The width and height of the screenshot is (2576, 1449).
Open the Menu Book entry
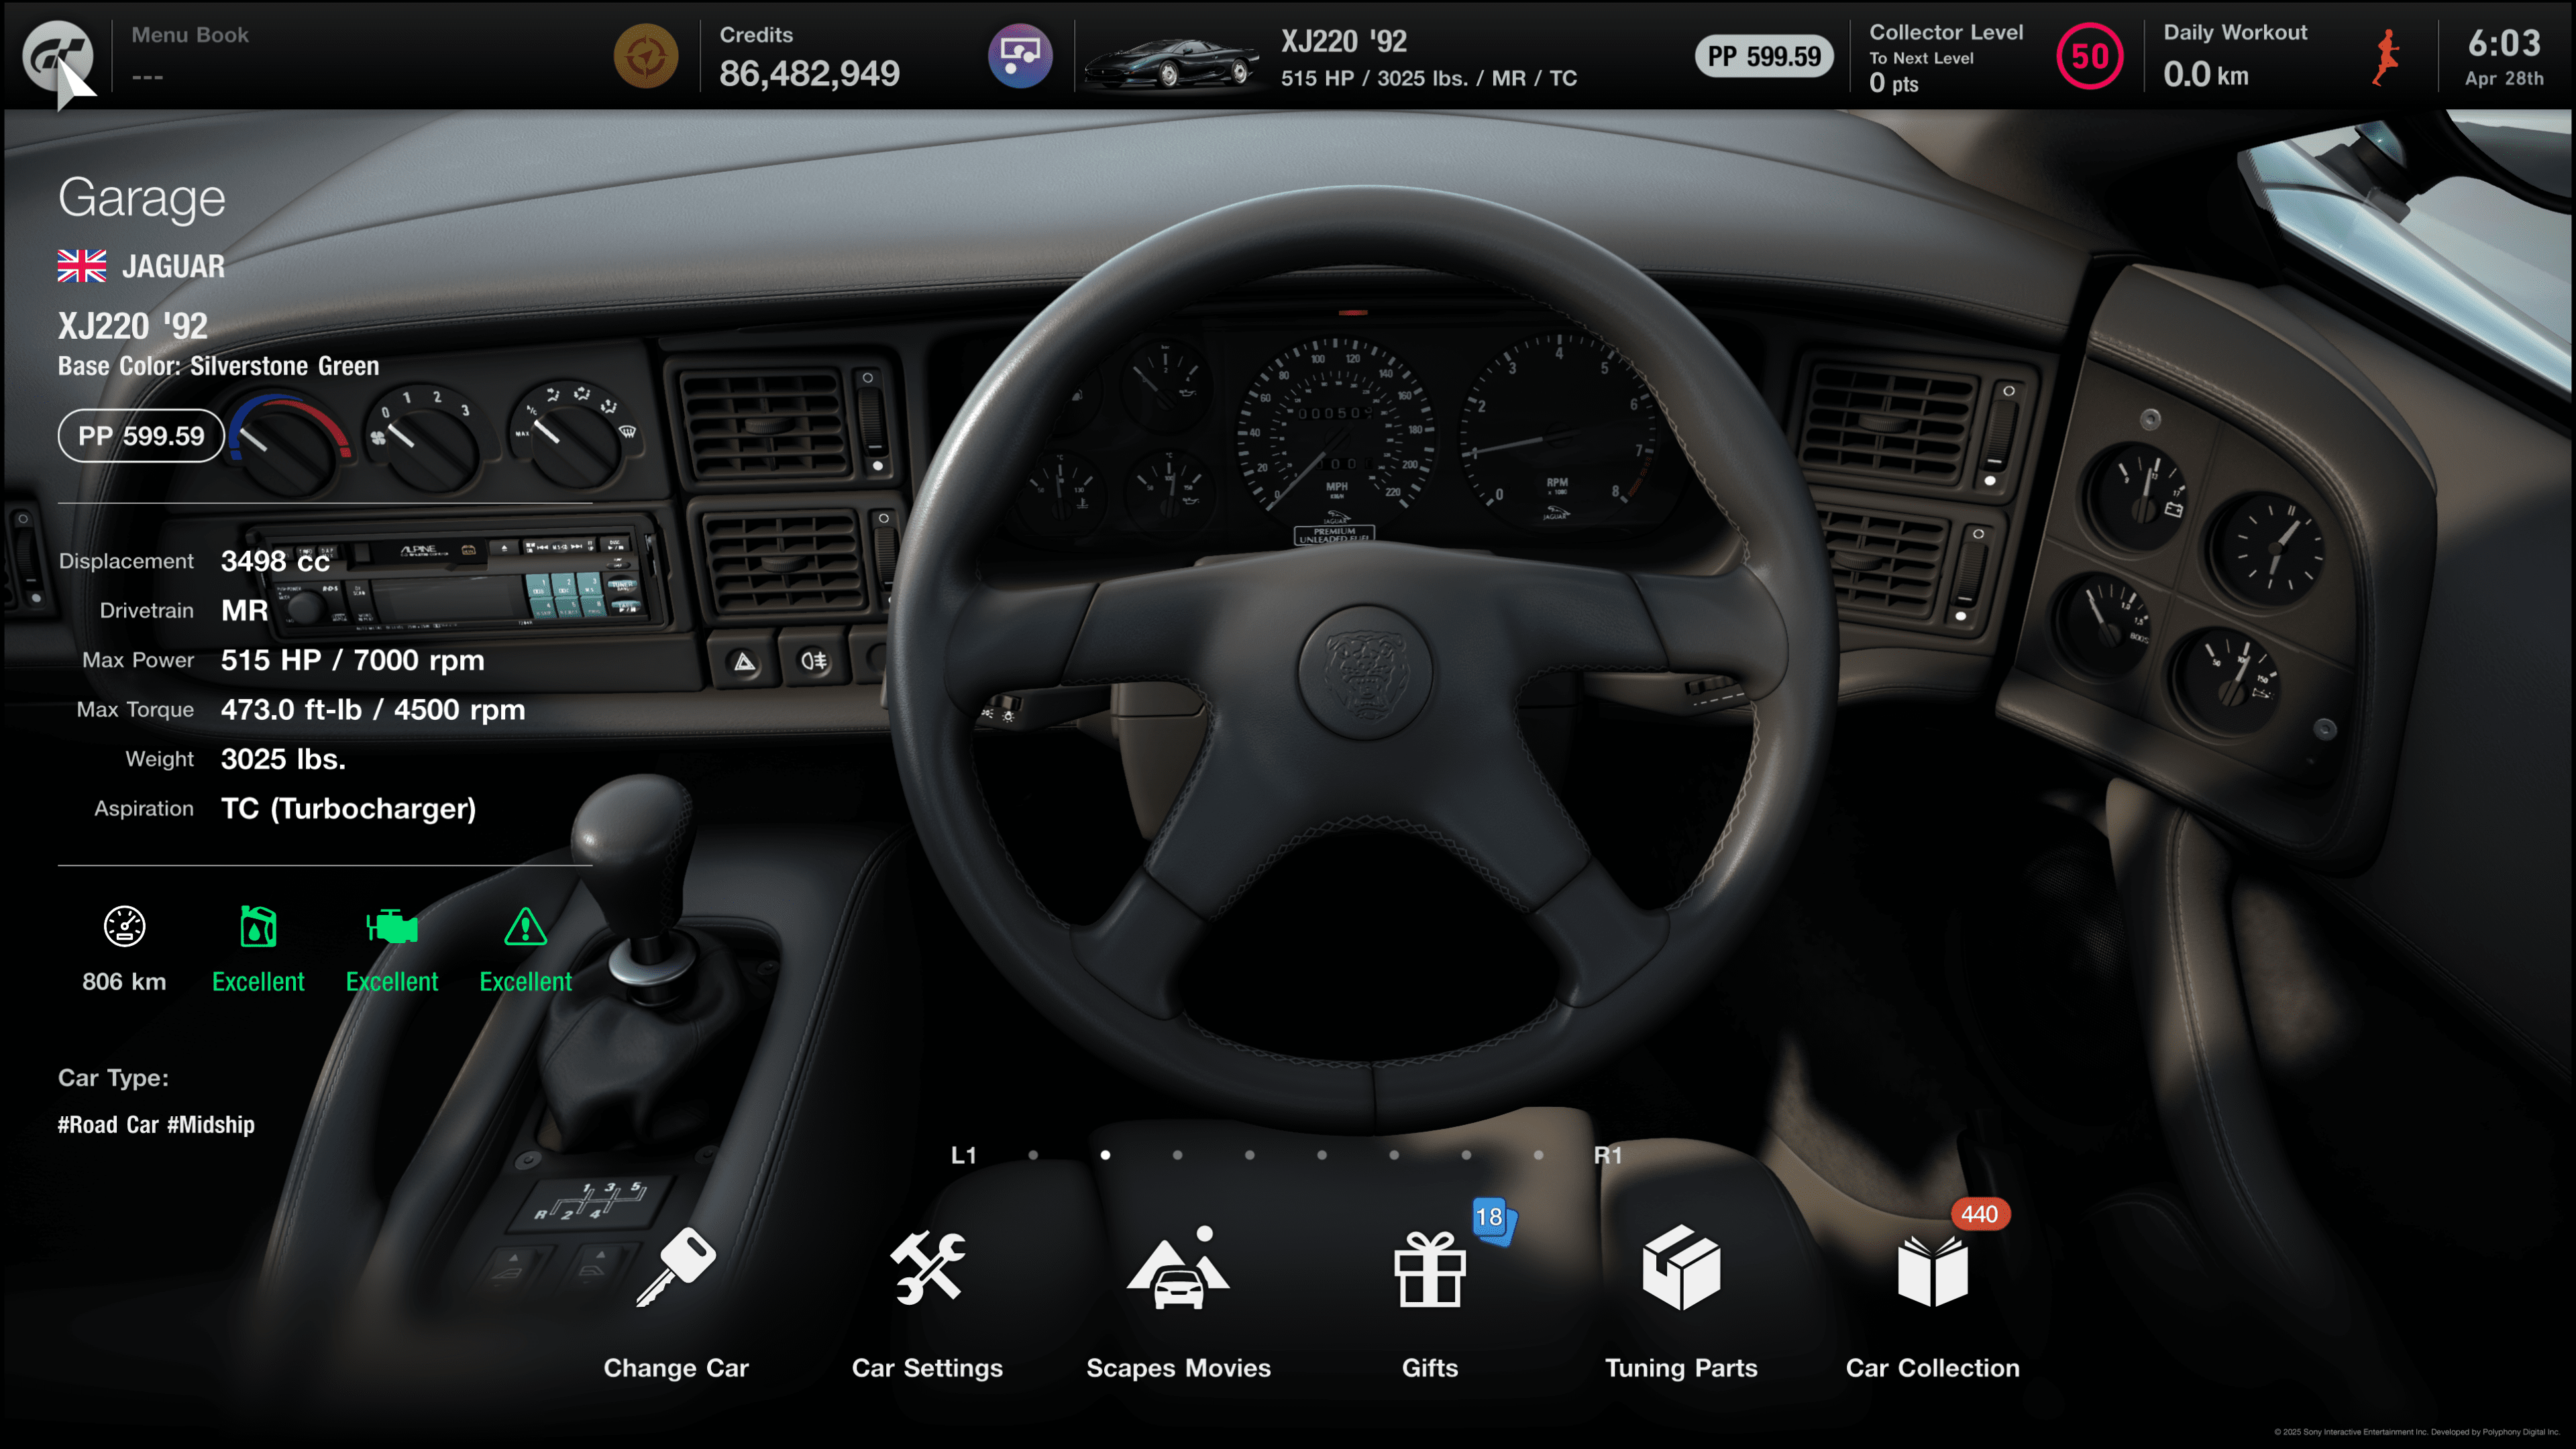pos(190,54)
